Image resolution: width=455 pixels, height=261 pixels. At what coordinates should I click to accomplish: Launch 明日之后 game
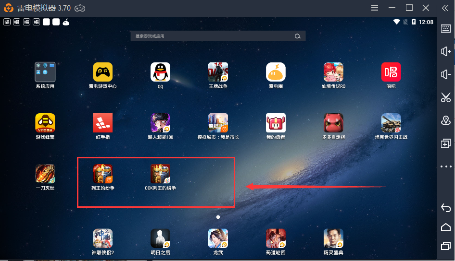160,238
